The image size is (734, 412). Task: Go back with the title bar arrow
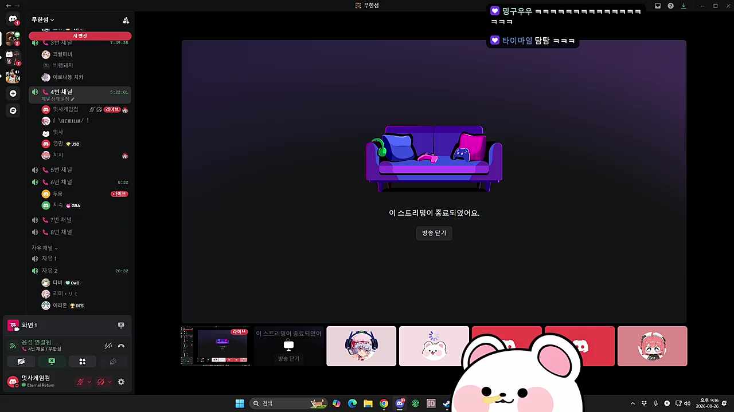[9, 6]
